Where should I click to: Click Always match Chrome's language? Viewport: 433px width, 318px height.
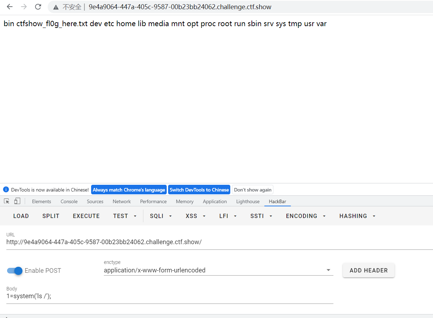[x=129, y=190]
